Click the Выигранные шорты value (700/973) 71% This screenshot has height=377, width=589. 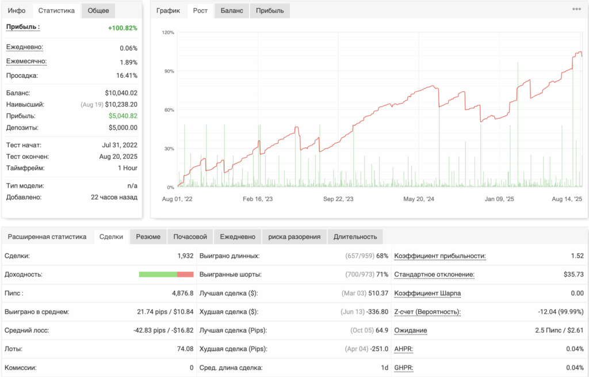[366, 275]
